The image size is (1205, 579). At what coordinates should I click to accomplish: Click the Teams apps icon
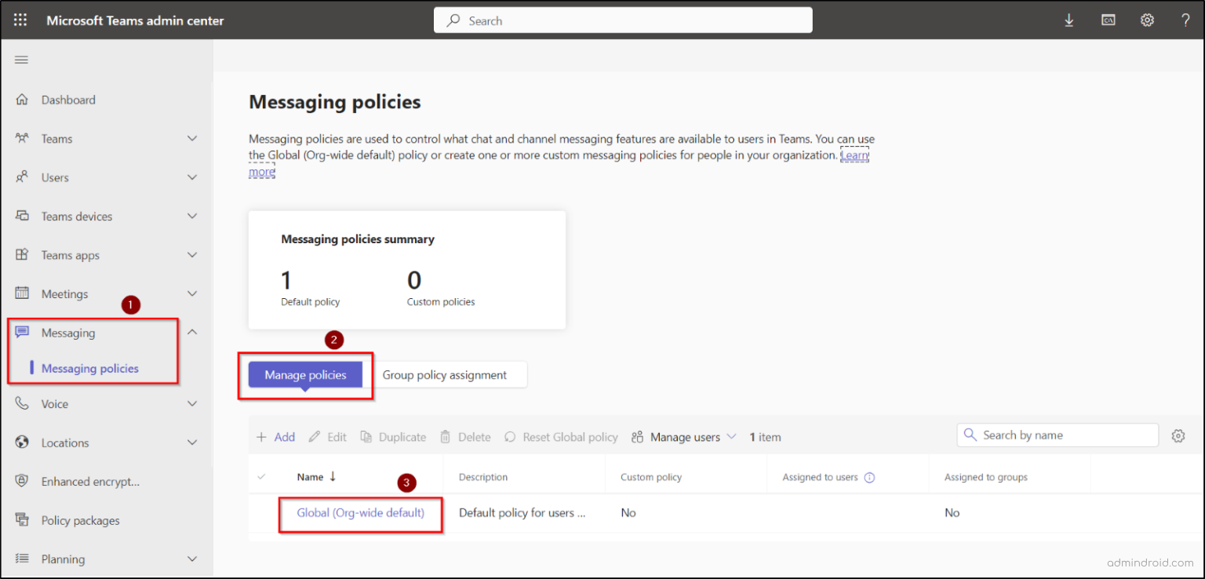tap(22, 255)
